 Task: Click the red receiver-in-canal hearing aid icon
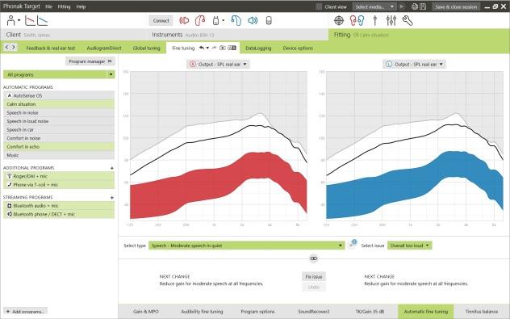point(199,20)
